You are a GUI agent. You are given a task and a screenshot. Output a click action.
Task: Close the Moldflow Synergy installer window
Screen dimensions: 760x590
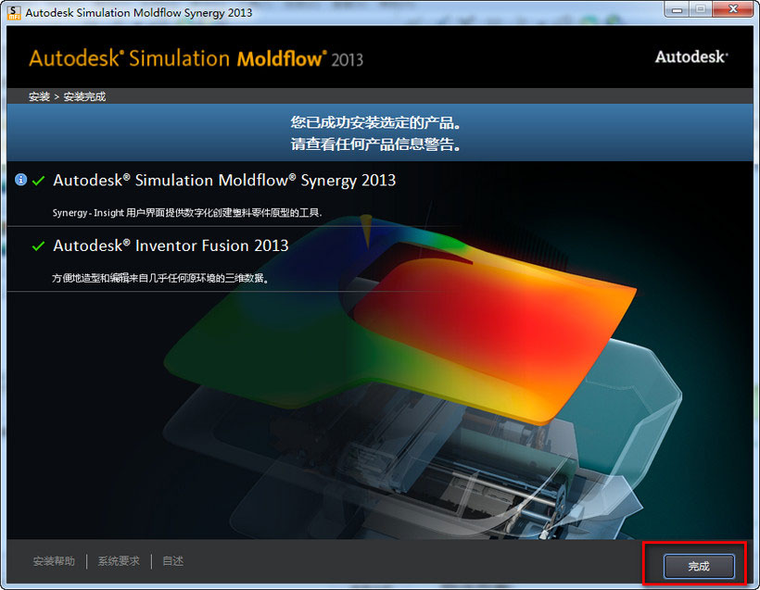pos(733,9)
